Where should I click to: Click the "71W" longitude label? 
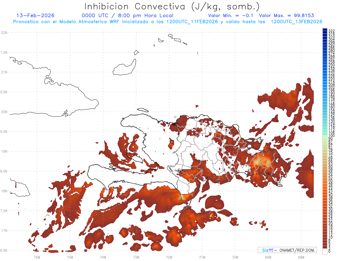[202, 257]
